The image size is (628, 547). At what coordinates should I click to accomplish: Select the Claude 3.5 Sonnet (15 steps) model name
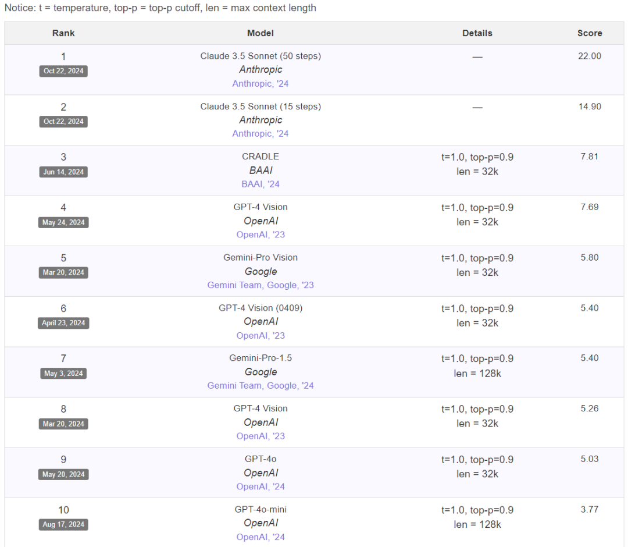click(261, 106)
